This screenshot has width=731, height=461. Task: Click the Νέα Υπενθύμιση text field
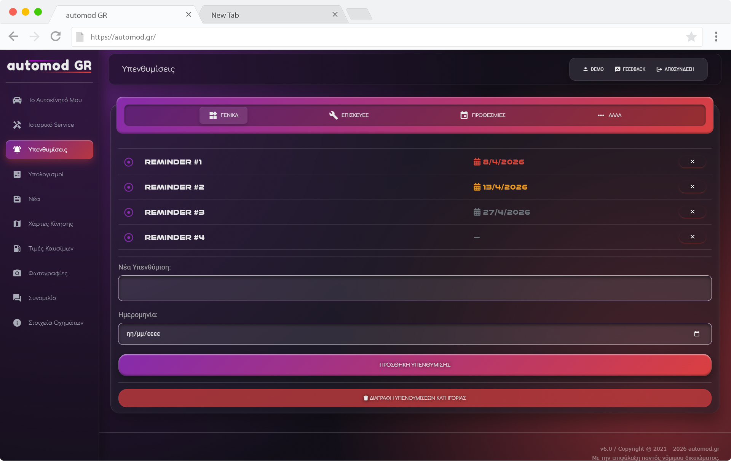(415, 288)
